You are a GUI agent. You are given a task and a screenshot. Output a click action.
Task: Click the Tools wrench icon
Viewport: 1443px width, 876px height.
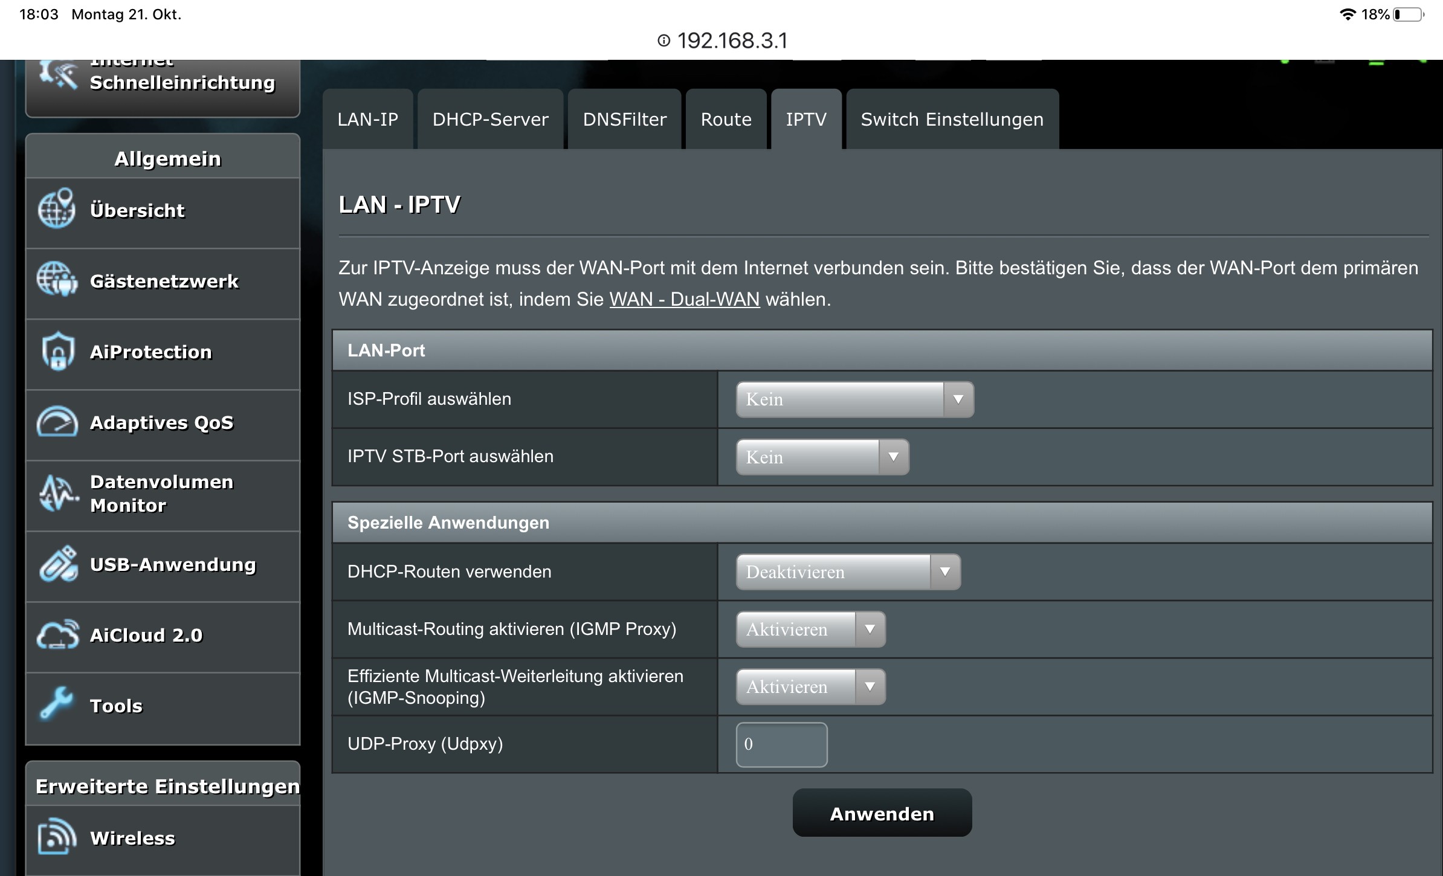pos(56,704)
